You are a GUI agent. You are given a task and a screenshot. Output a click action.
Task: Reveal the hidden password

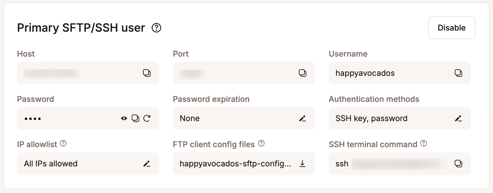click(x=124, y=118)
